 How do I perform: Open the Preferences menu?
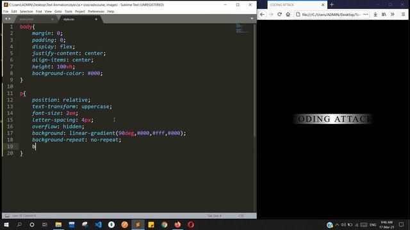(x=96, y=11)
